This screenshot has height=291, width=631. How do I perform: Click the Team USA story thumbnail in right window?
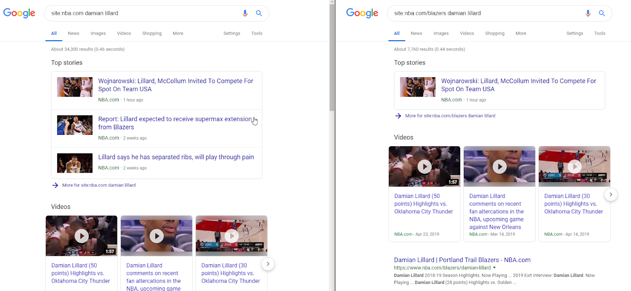point(418,87)
